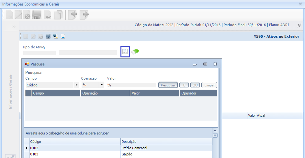Viewport: 305px width, 158px height.
Task: Click the Limpar button
Action: tap(209, 85)
